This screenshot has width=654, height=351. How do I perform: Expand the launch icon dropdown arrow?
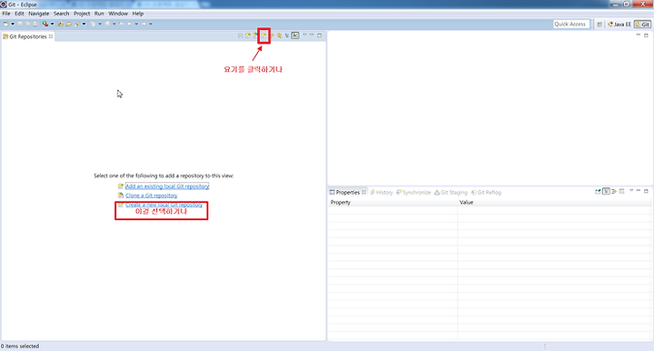click(x=52, y=24)
